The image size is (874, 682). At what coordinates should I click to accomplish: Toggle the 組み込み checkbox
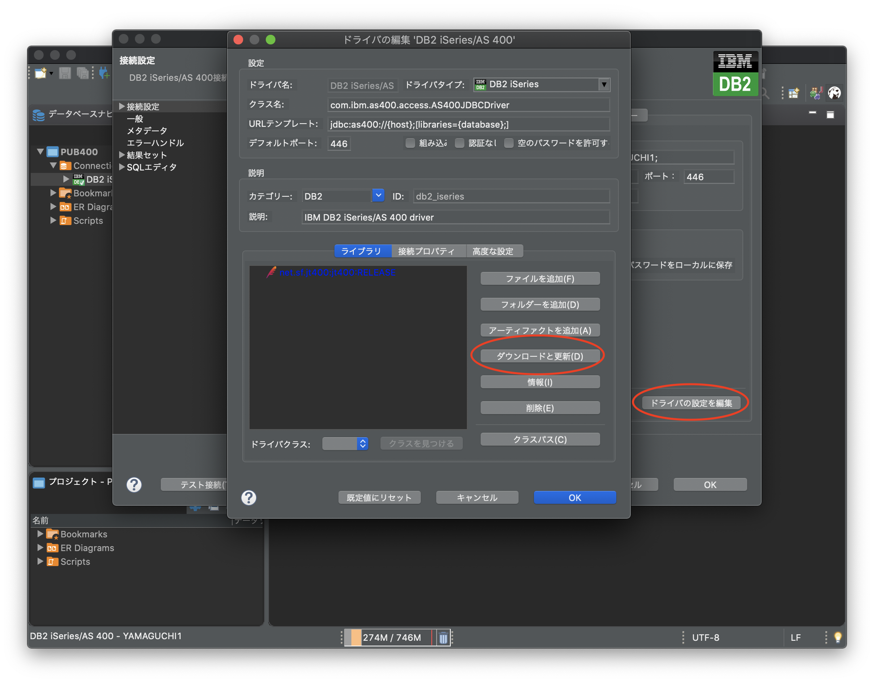point(410,143)
